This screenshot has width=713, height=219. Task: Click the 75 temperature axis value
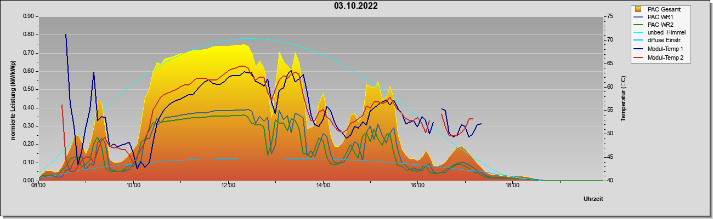coord(610,16)
